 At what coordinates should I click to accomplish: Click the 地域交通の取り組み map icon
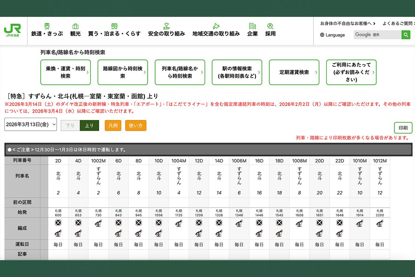click(x=216, y=25)
